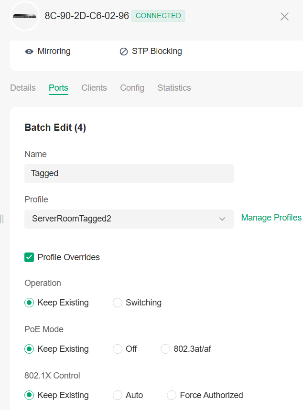This screenshot has height=410, width=303.
Task: Open the Clients tab
Action: [94, 88]
